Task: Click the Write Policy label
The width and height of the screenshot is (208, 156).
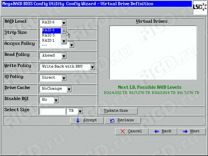Action: [x=18, y=66]
